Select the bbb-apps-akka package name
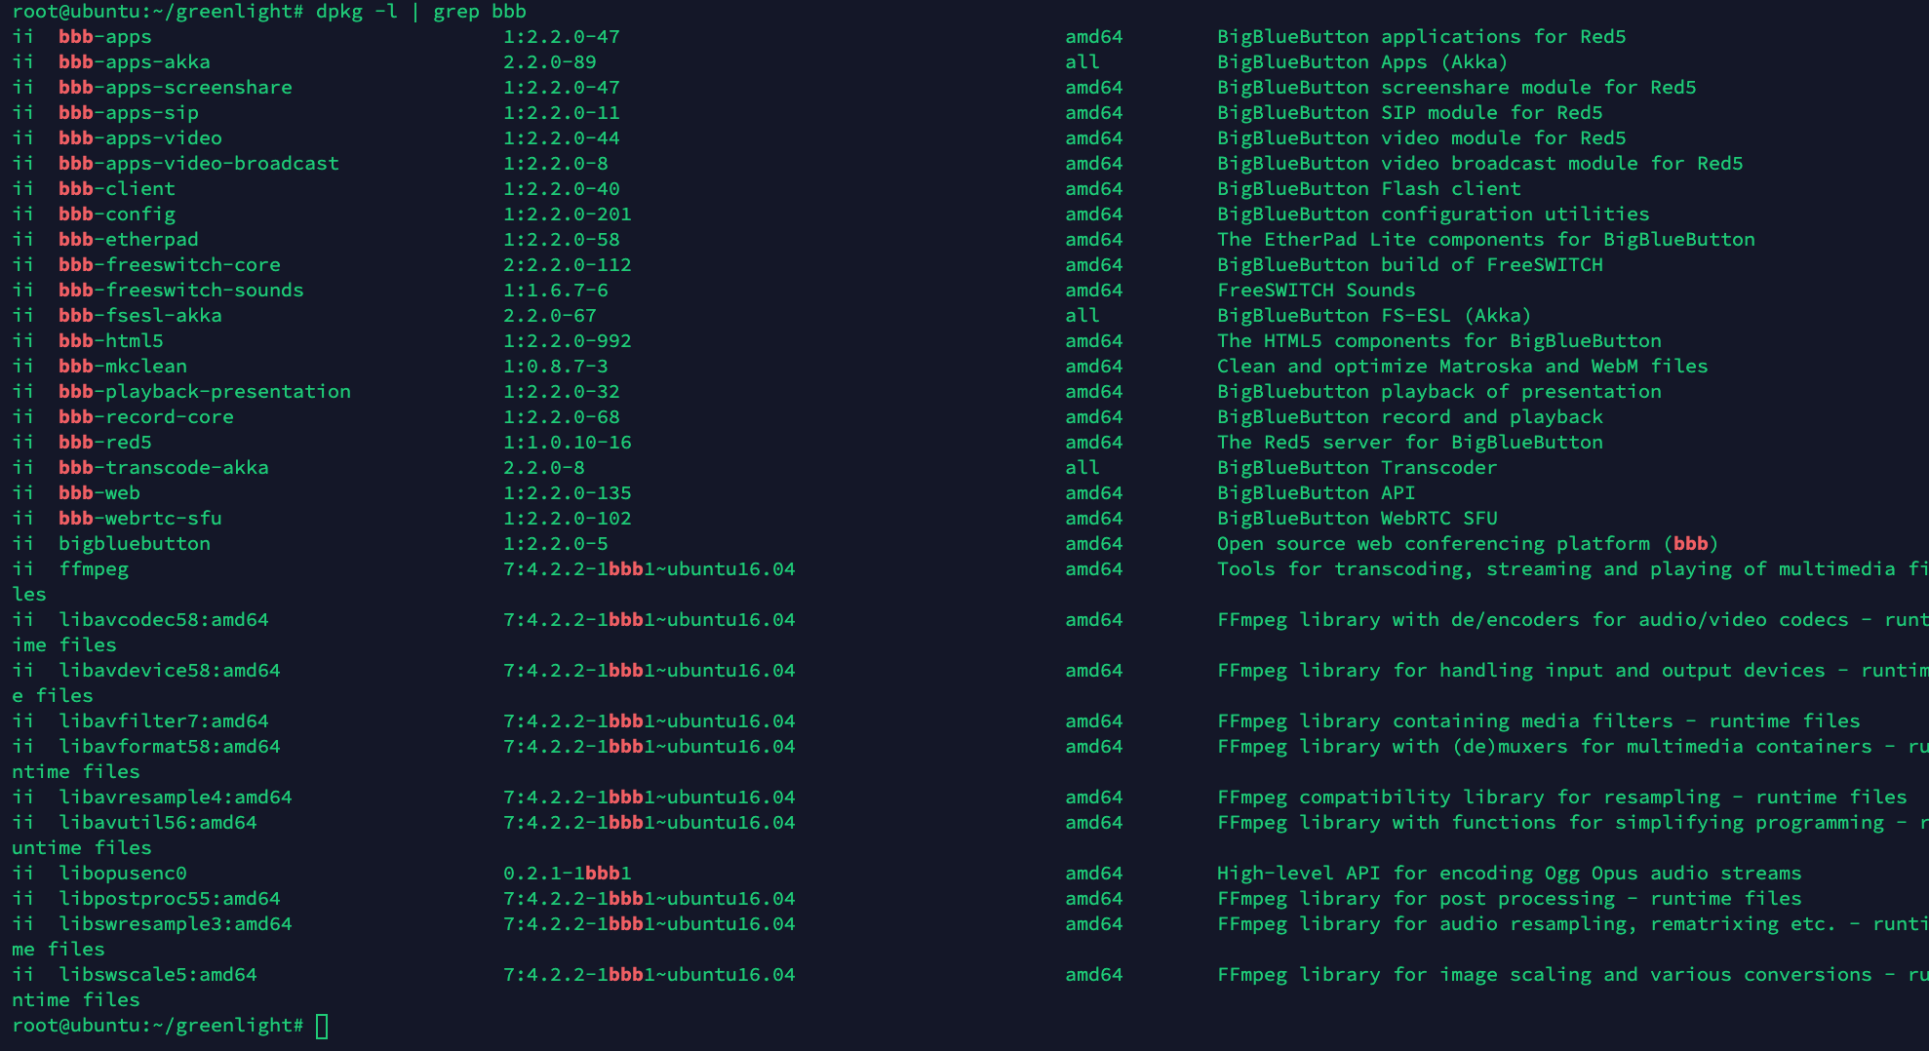The height and width of the screenshot is (1051, 1929). tap(135, 62)
